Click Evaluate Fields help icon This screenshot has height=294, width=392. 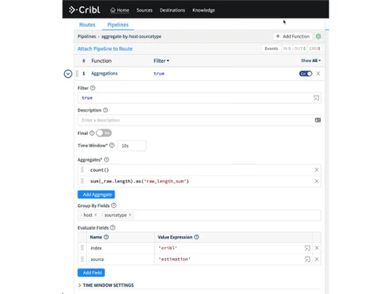[x=113, y=227]
